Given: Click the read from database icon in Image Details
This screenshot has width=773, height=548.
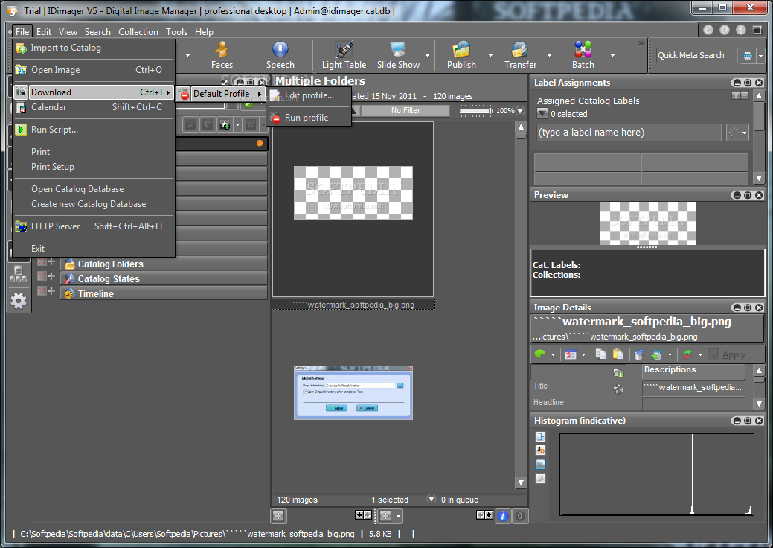Looking at the screenshot, I should 639,354.
